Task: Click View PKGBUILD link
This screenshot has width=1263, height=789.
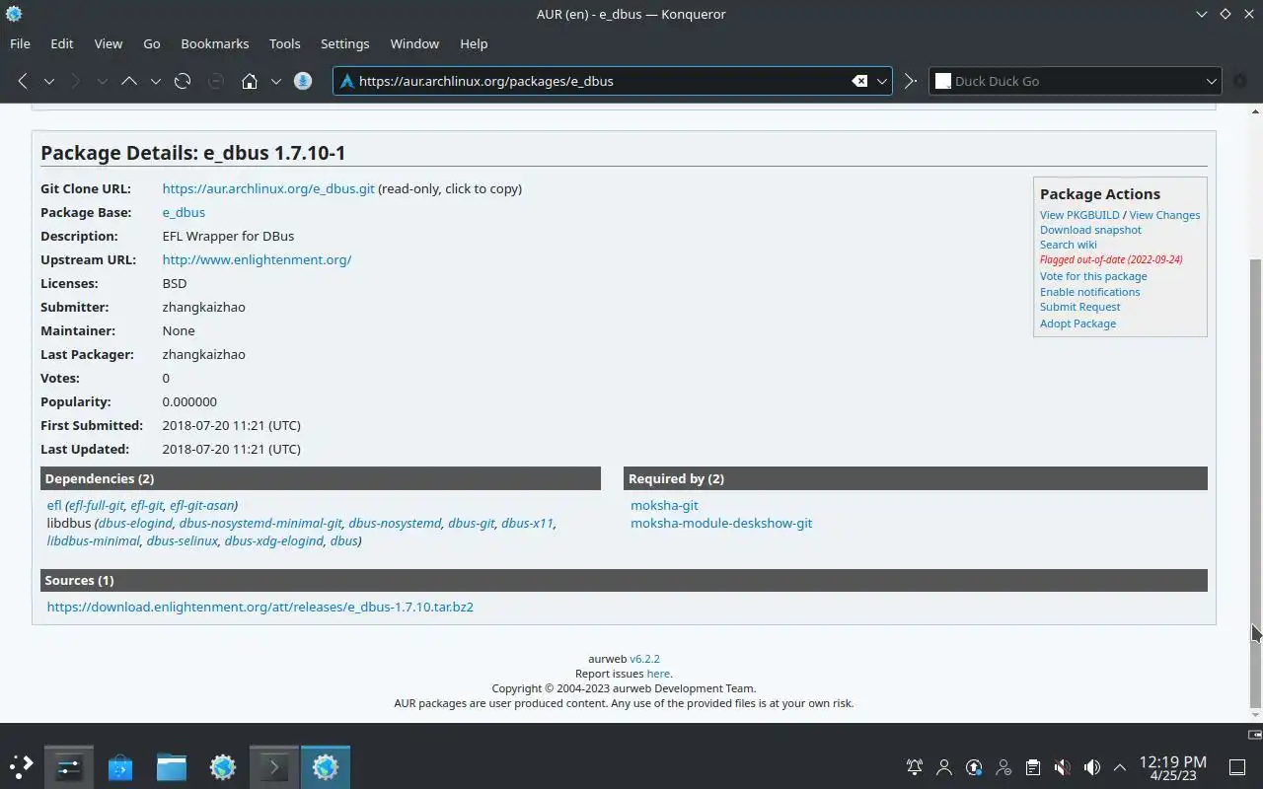Action: point(1079,215)
